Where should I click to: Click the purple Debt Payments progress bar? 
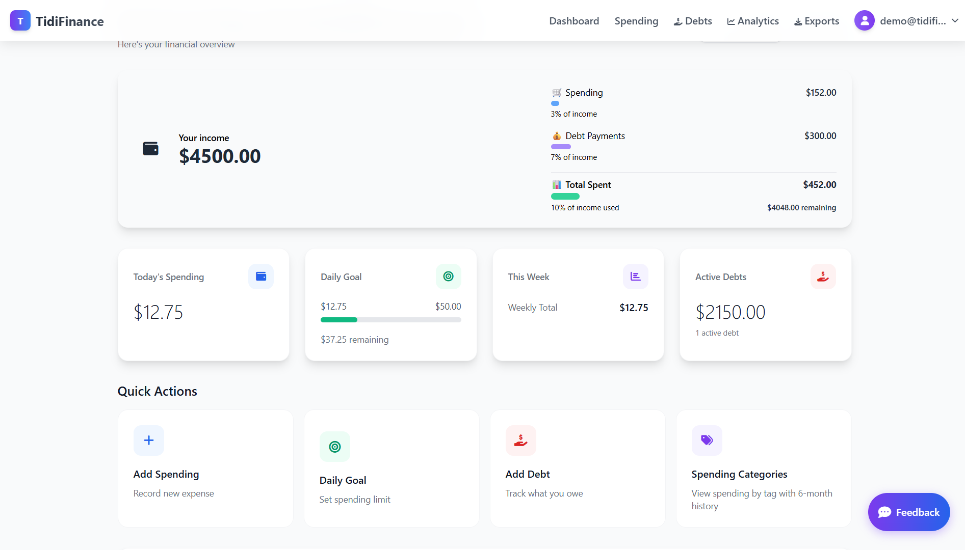click(561, 147)
